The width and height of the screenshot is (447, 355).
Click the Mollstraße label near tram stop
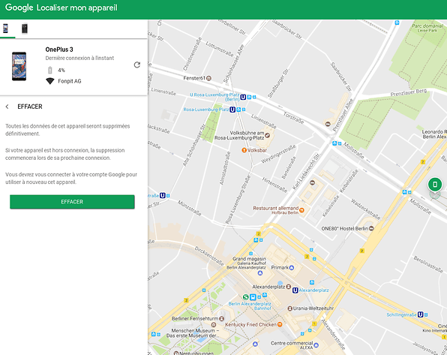click(353, 150)
